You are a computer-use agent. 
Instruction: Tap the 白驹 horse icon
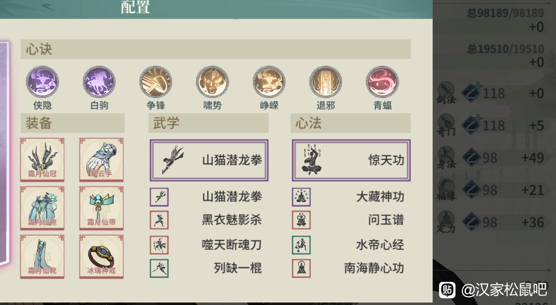[x=99, y=82]
